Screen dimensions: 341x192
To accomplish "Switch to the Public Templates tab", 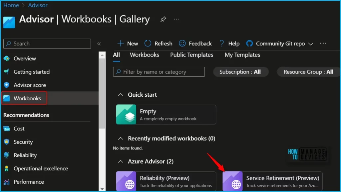I will click(x=191, y=55).
